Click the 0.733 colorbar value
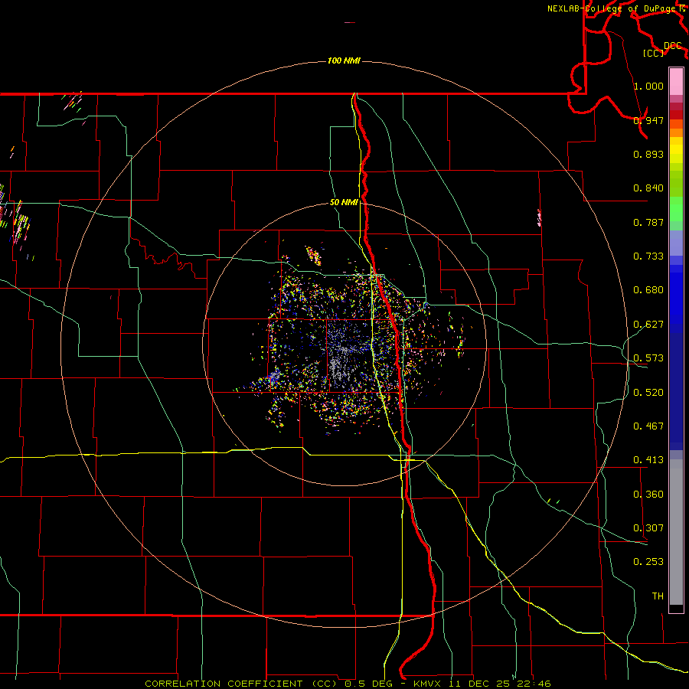Image resolution: width=689 pixels, height=689 pixels. (x=648, y=256)
